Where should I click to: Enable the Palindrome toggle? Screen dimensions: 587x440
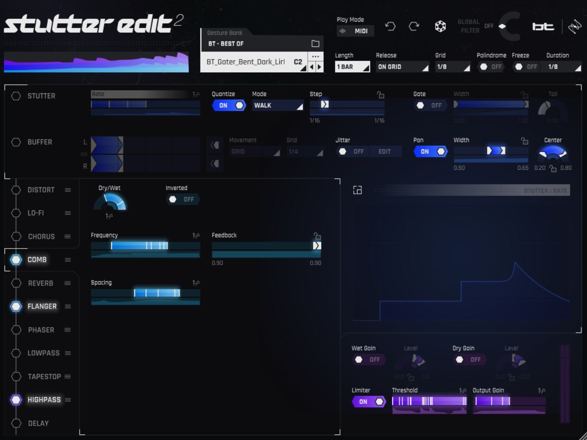click(491, 67)
